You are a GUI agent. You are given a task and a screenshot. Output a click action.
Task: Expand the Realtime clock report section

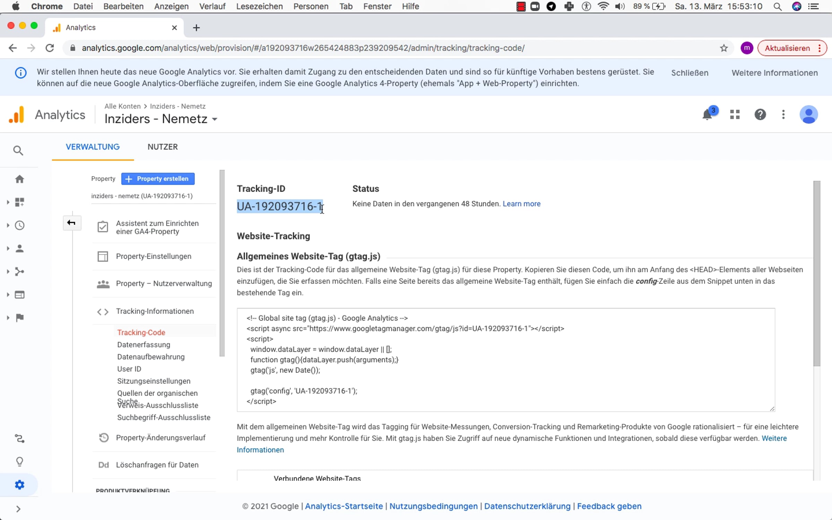pos(19,225)
